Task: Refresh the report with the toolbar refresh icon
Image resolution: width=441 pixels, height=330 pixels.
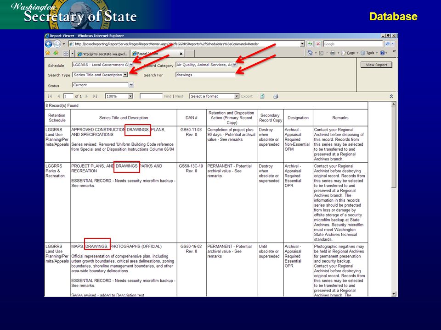Action: pos(262,96)
